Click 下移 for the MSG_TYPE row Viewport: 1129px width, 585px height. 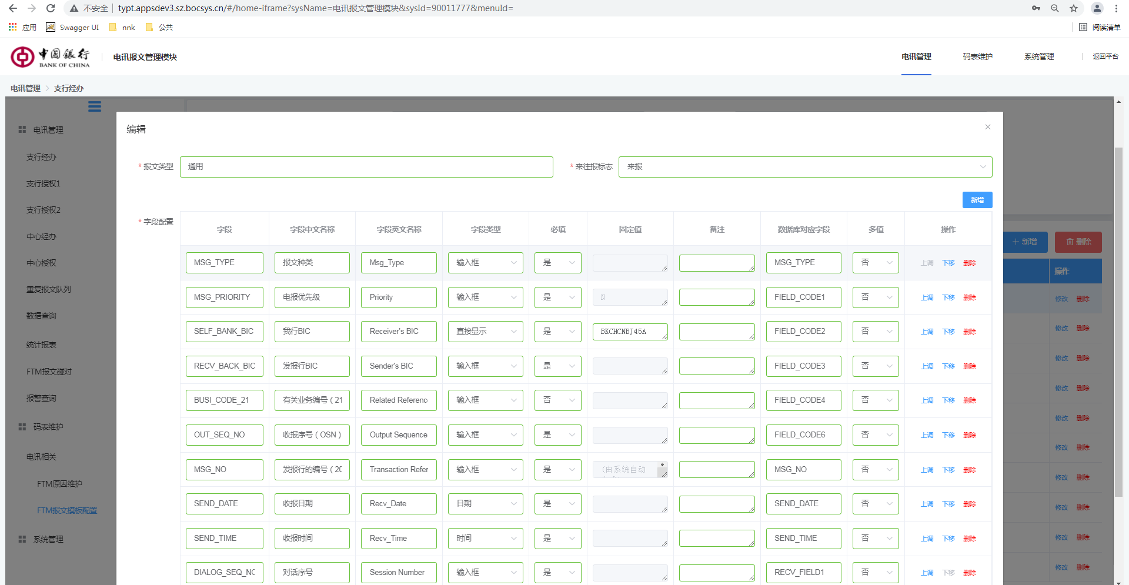948,263
